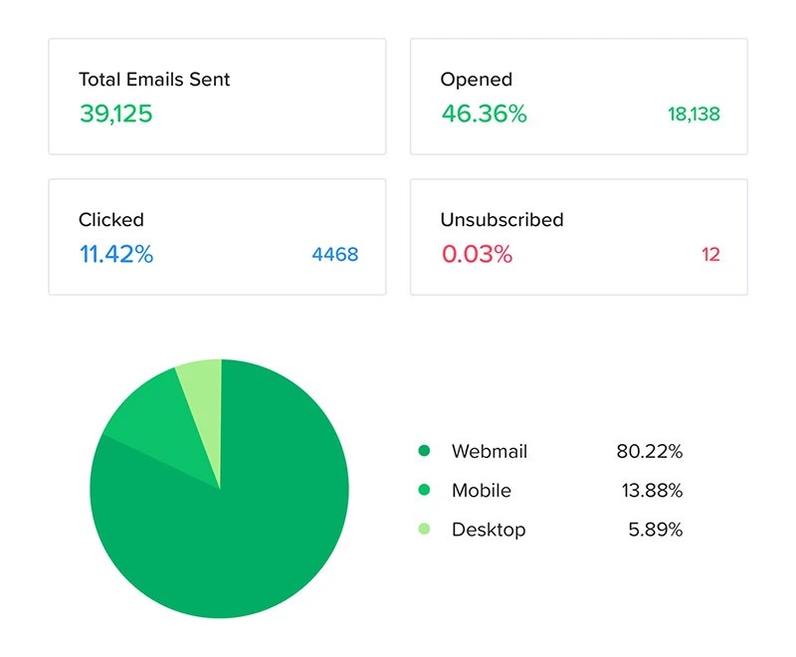
Task: Click the Total Emails Sent label
Action: tap(154, 79)
